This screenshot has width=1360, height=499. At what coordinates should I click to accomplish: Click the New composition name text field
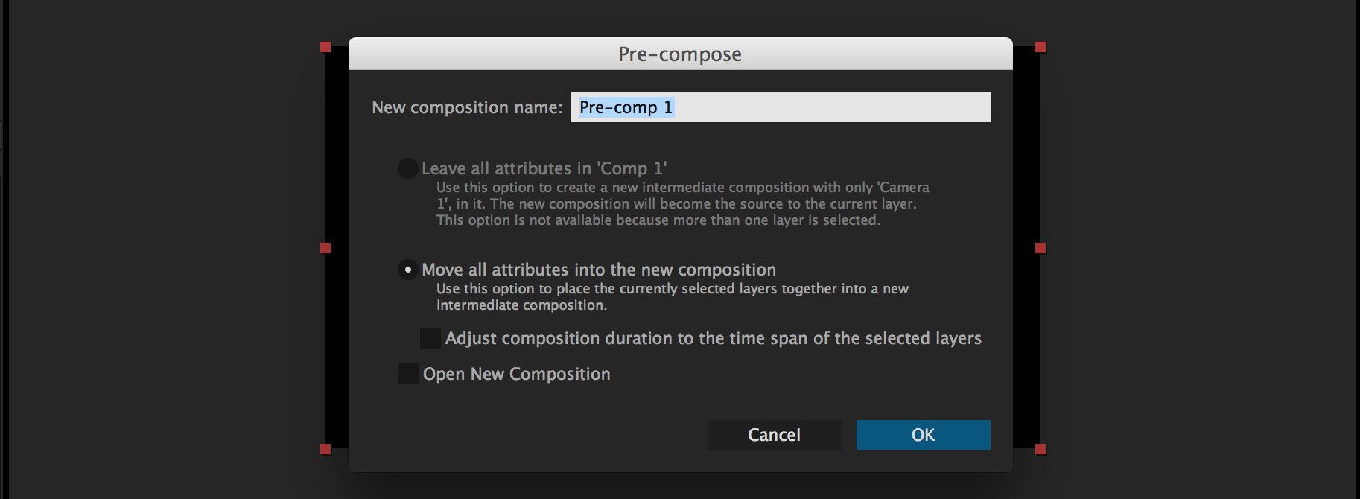tap(780, 107)
